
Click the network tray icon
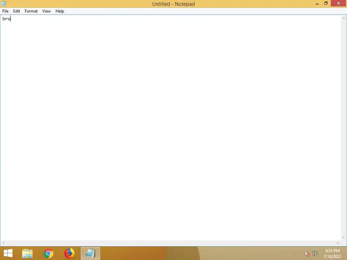point(315,254)
